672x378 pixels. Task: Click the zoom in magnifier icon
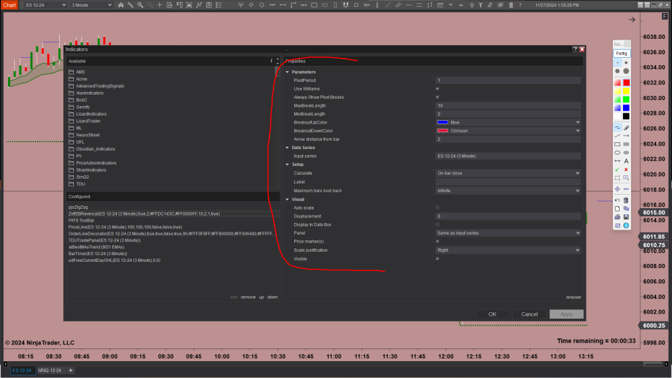pos(140,5)
